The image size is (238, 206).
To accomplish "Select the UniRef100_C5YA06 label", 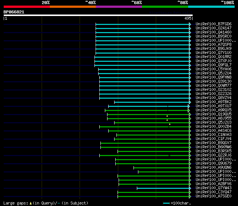I will click(213, 69).
